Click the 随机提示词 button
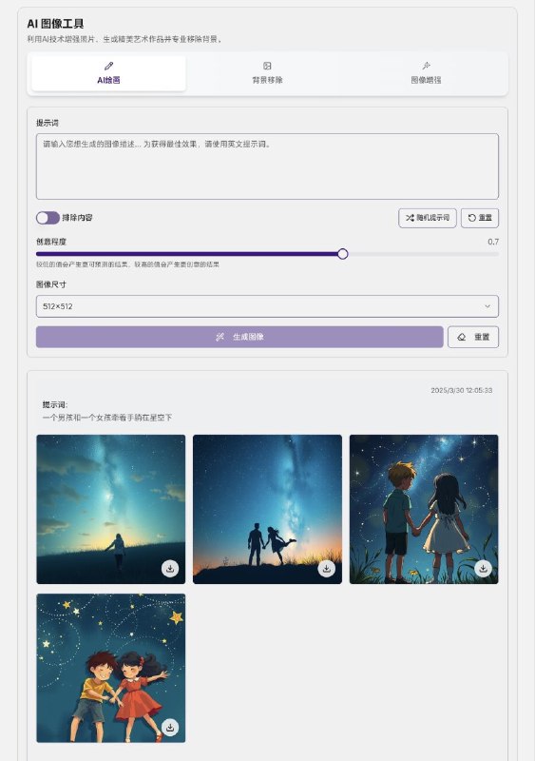Viewport: 535px width, 761px height. point(428,218)
